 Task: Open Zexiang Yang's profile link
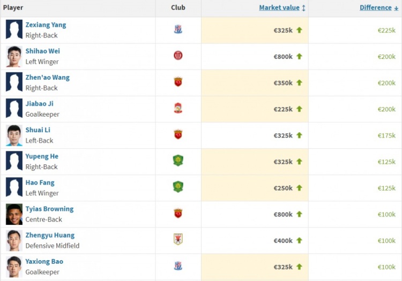46,25
